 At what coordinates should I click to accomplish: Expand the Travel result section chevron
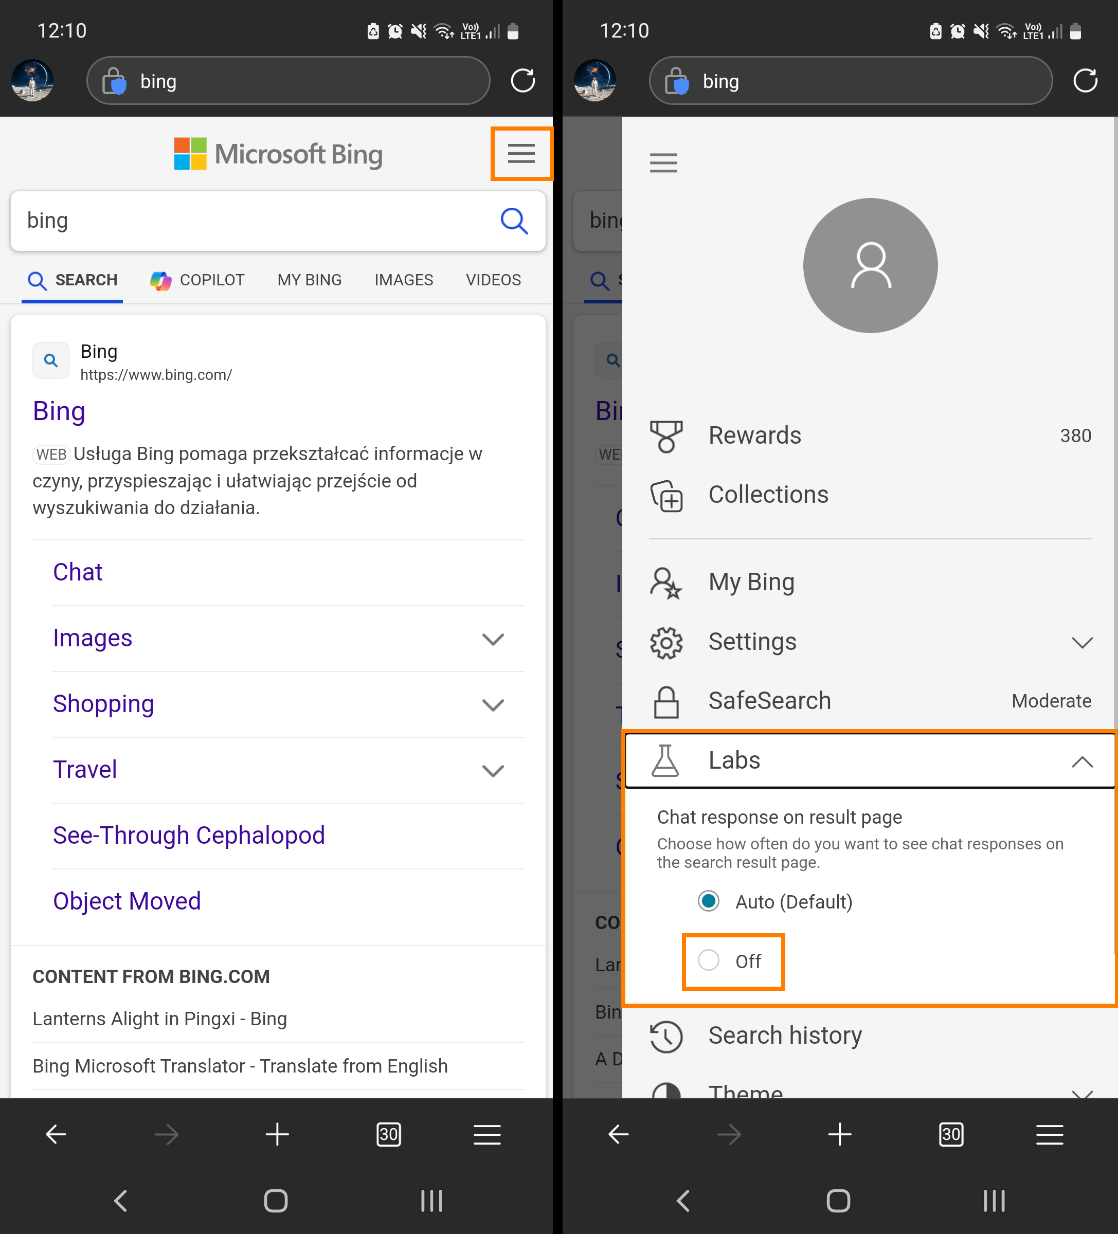tap(493, 770)
